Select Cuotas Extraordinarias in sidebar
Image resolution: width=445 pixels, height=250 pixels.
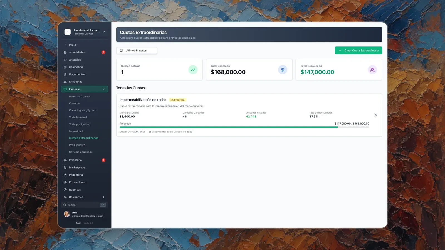click(83, 138)
